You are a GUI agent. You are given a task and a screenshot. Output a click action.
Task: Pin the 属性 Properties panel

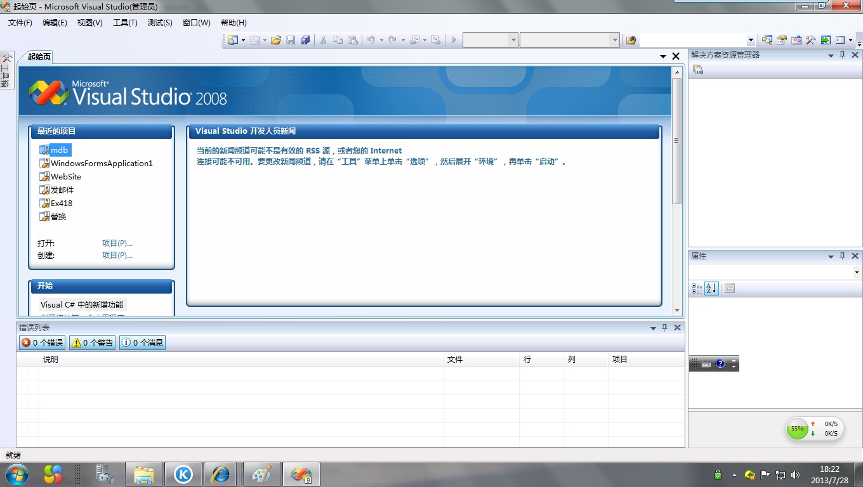click(x=843, y=256)
